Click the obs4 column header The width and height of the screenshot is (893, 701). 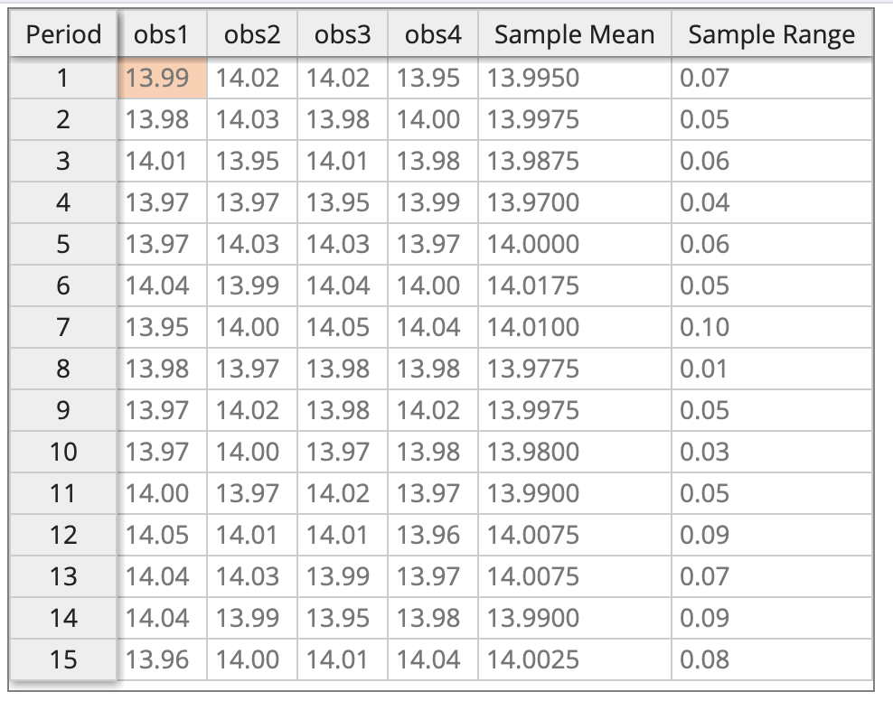(433, 35)
